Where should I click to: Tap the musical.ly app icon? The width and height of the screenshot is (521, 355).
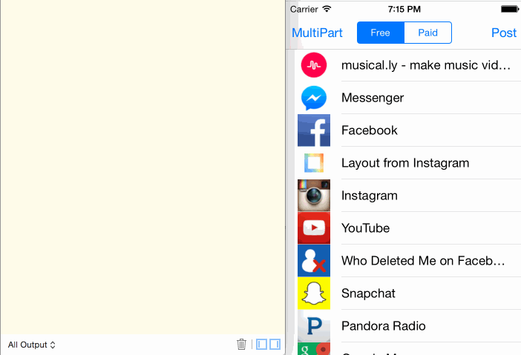[314, 65]
